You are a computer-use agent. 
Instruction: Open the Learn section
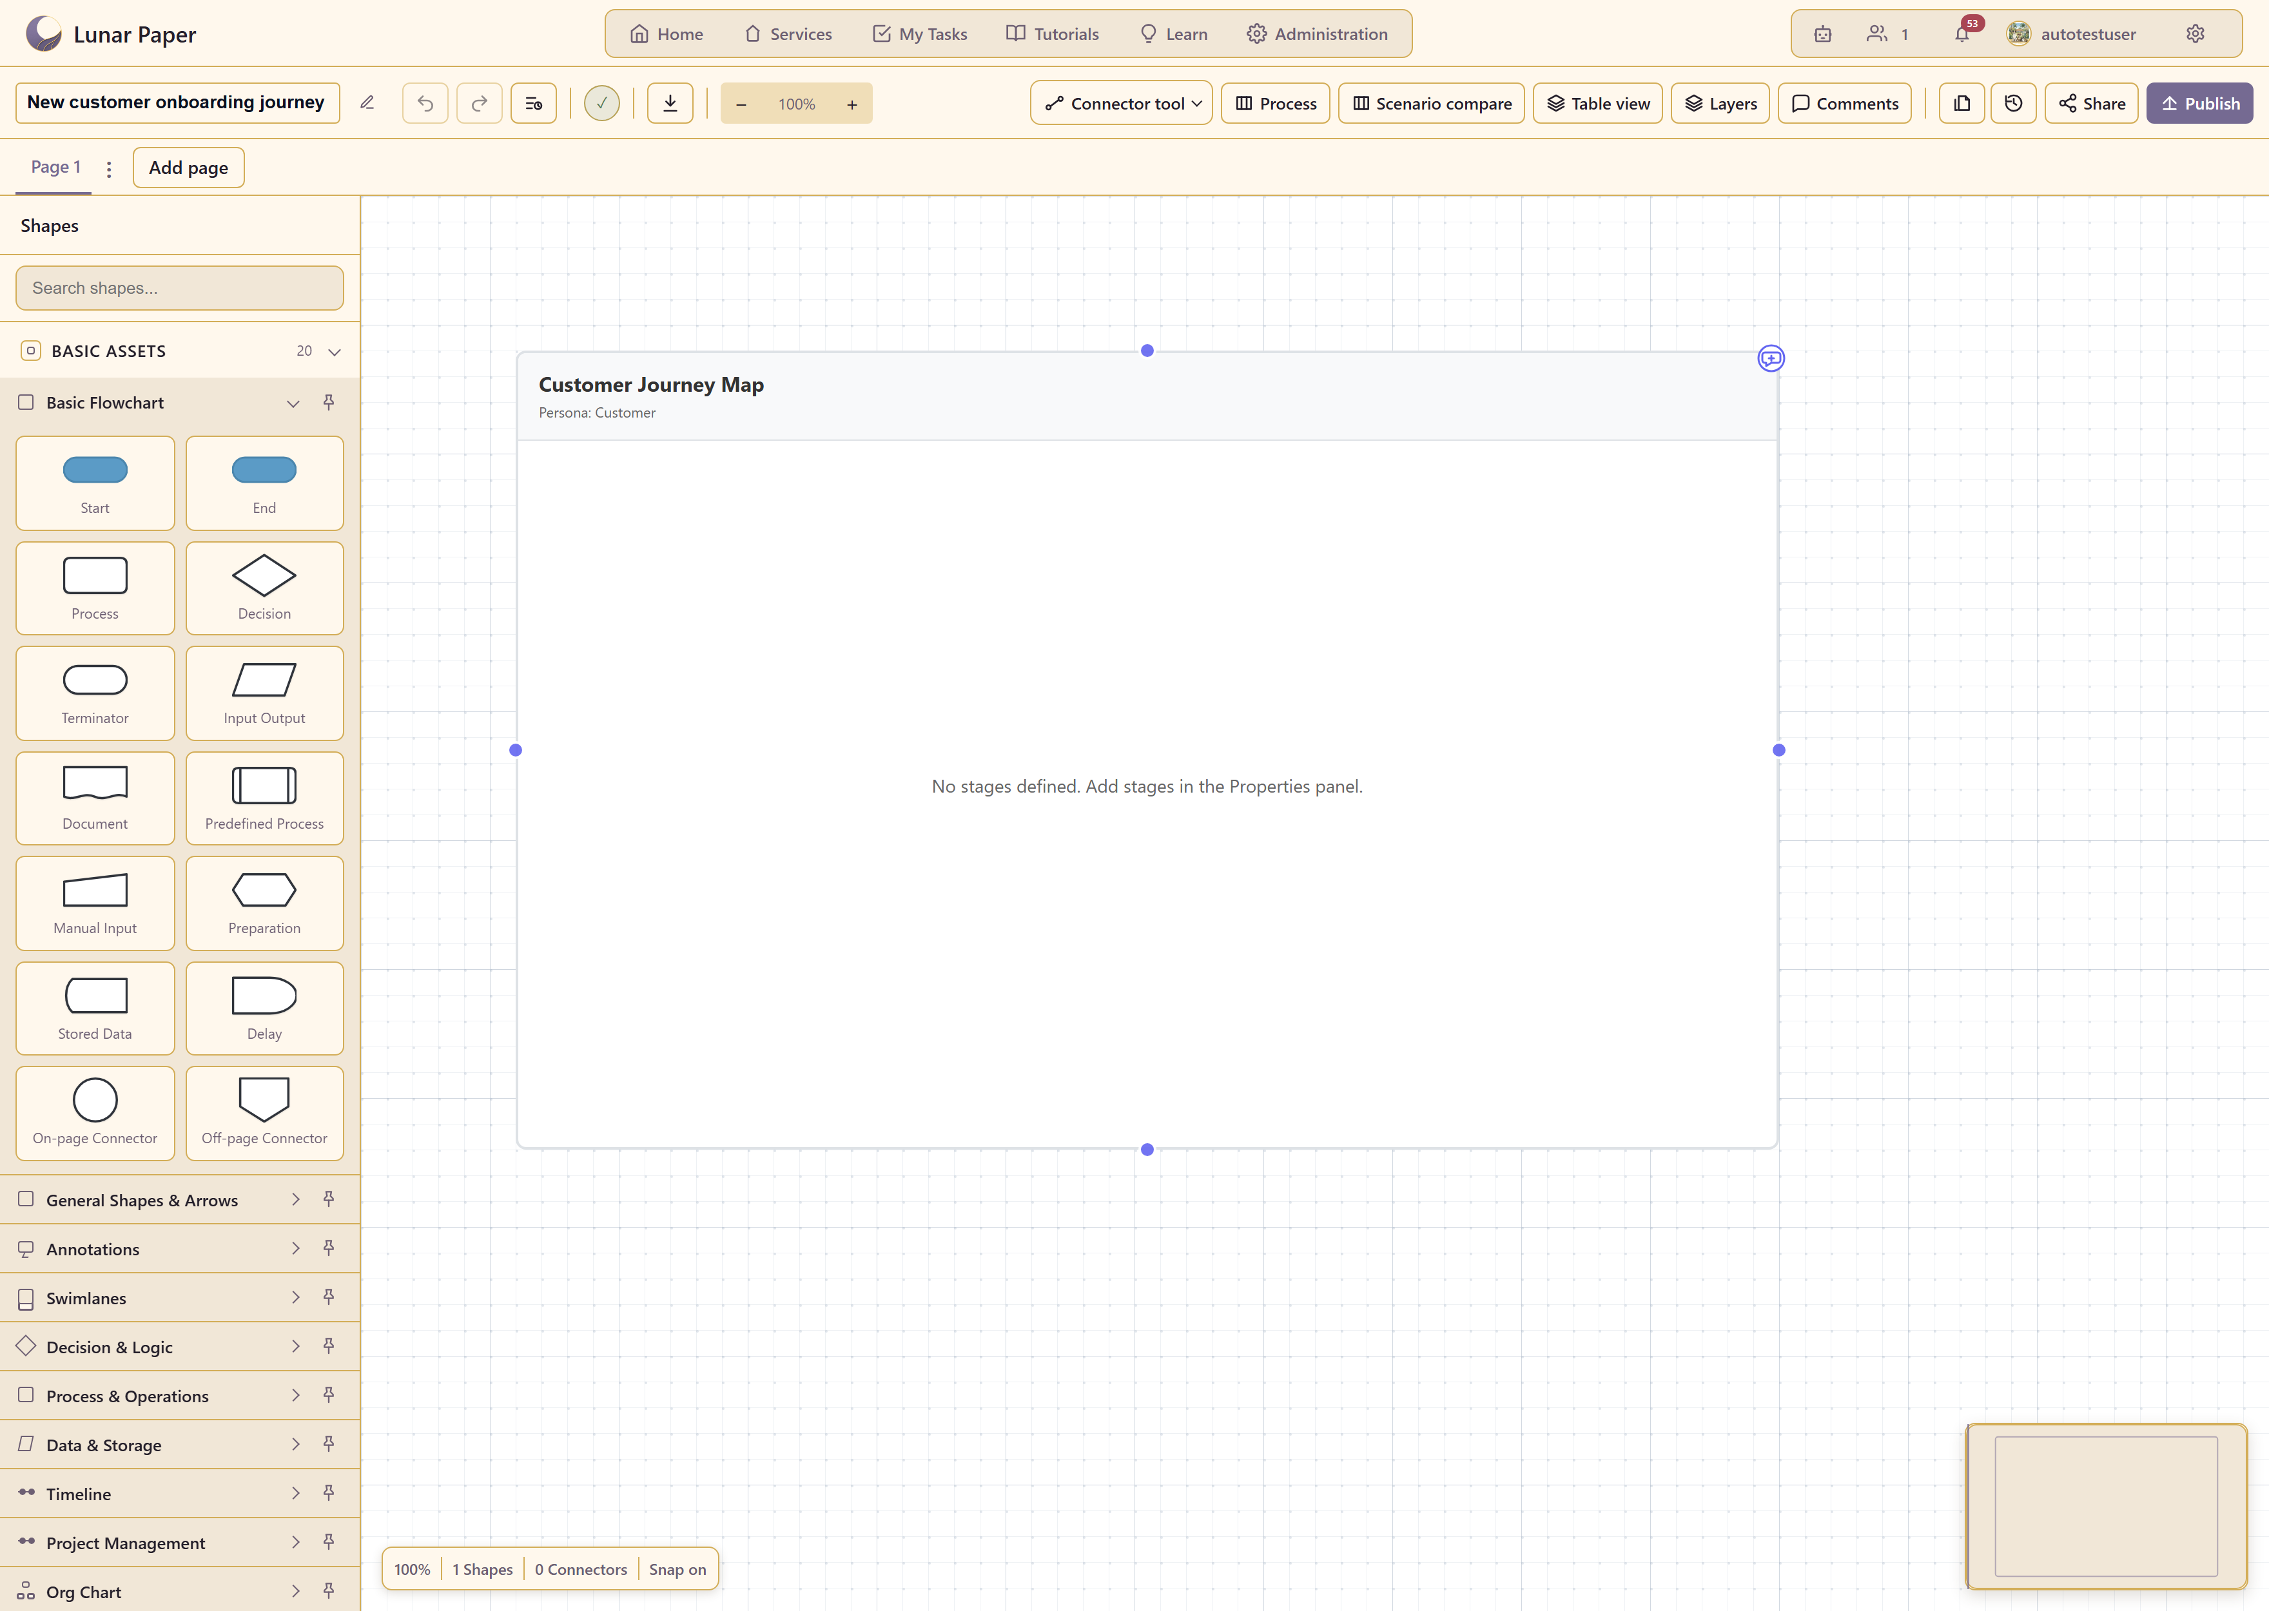tap(1174, 34)
